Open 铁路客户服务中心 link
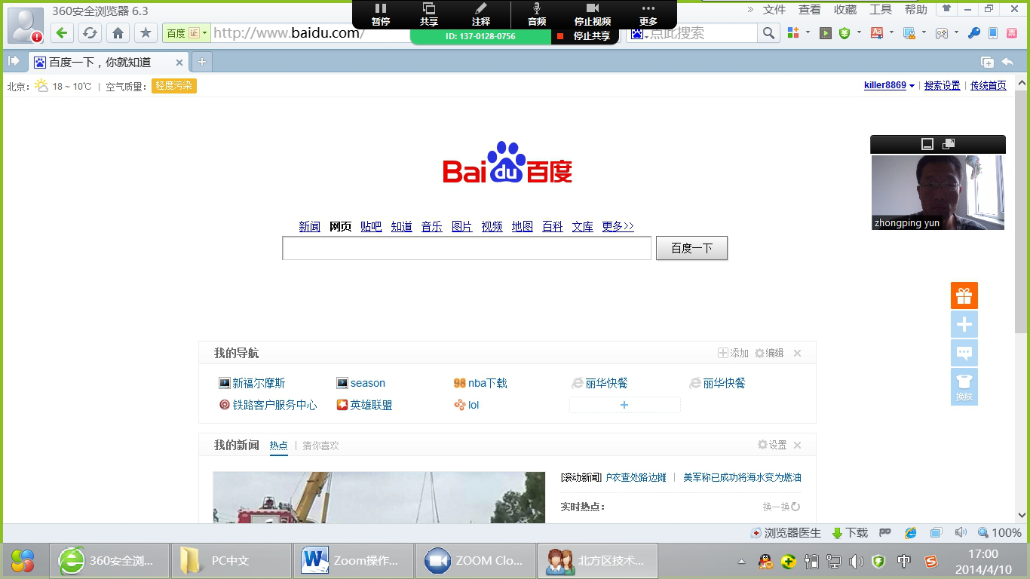This screenshot has height=579, width=1030. pyautogui.click(x=274, y=405)
